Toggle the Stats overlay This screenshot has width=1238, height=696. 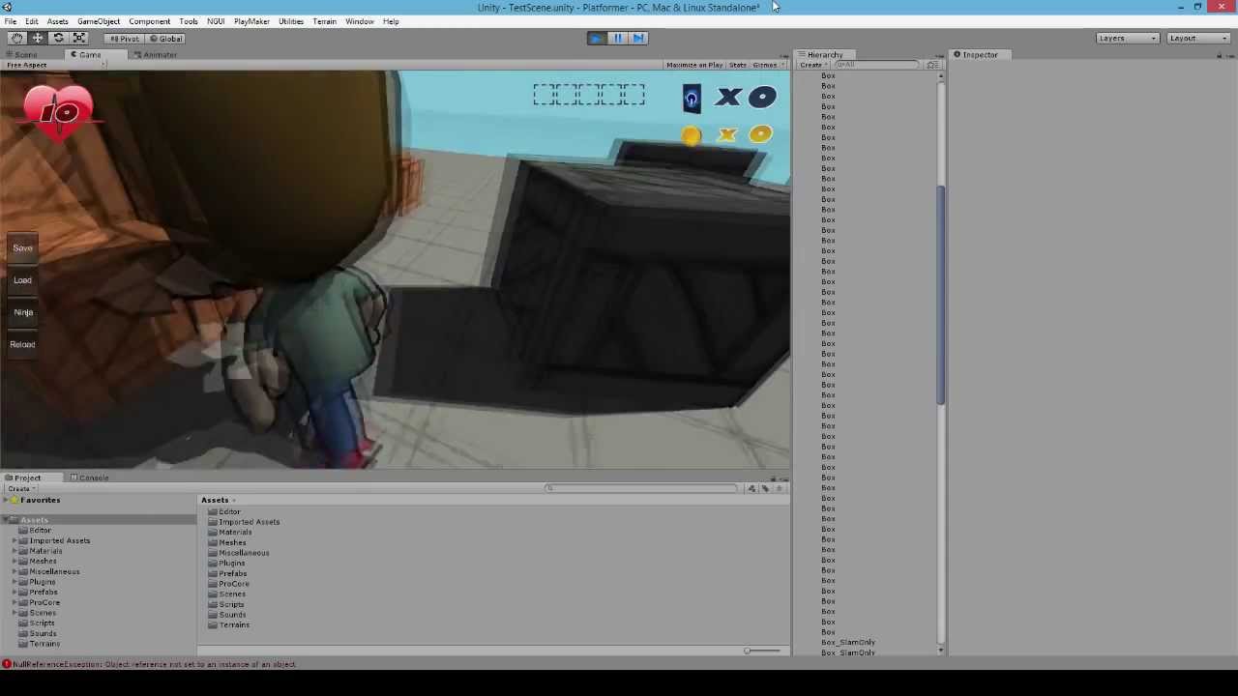(x=738, y=65)
